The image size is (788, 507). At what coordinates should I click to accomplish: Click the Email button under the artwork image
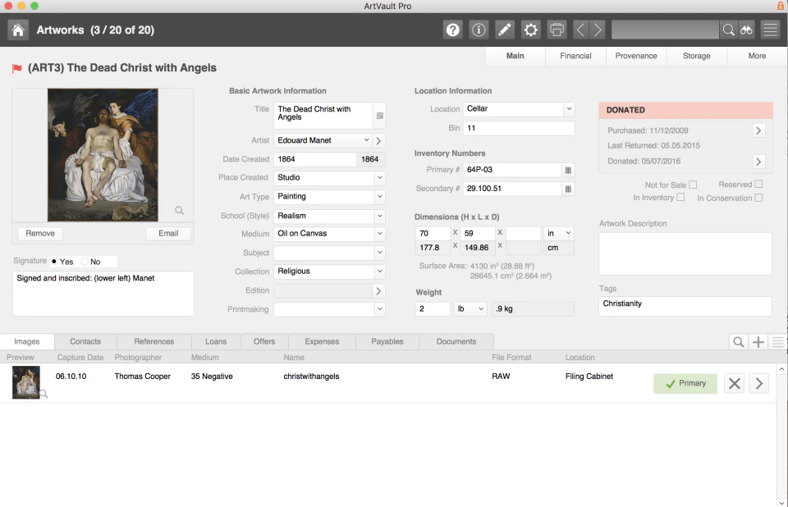167,233
